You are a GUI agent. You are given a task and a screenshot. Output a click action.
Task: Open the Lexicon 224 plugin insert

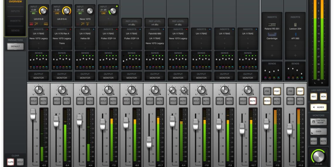[x=295, y=25]
